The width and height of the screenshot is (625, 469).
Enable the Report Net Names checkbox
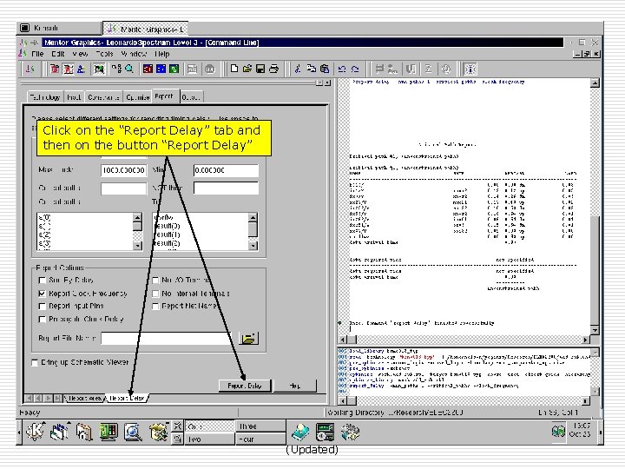[155, 307]
